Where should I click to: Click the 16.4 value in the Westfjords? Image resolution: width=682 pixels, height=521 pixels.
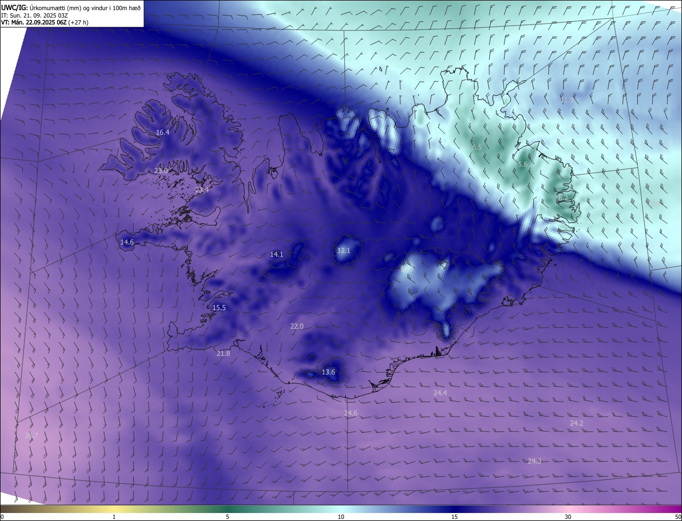[163, 133]
